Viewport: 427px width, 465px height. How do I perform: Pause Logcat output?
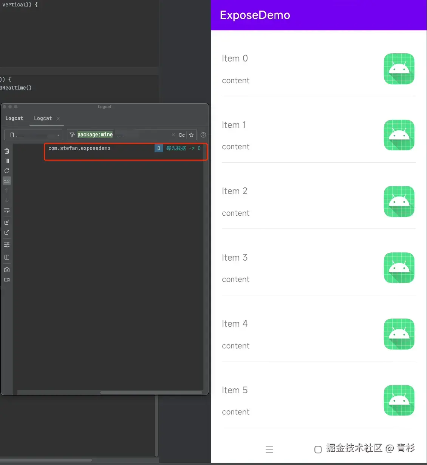pos(7,161)
